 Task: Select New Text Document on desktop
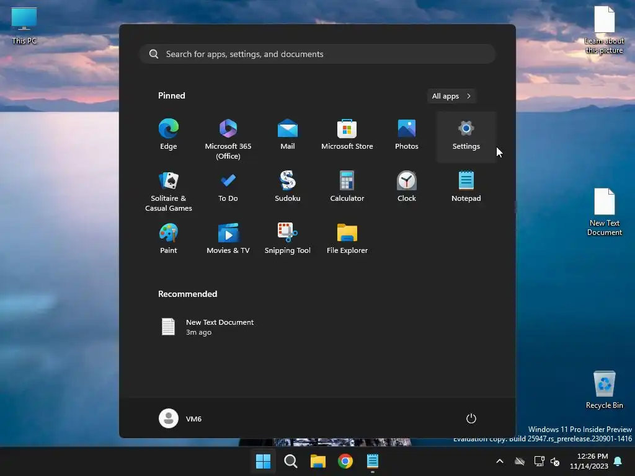click(x=604, y=212)
